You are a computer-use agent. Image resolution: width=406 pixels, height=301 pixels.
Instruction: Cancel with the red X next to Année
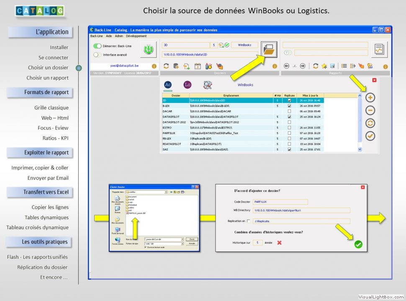(x=279, y=242)
